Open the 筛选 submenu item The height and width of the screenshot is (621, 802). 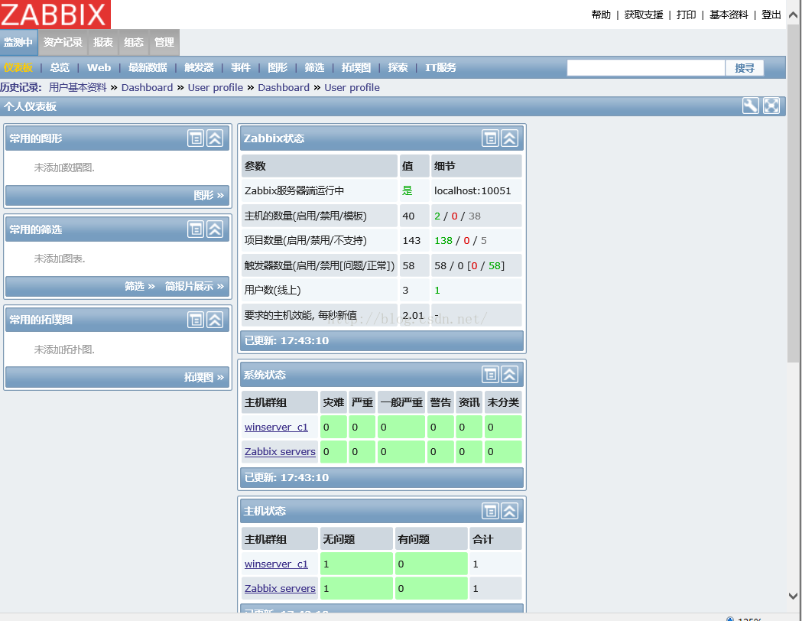tap(314, 67)
